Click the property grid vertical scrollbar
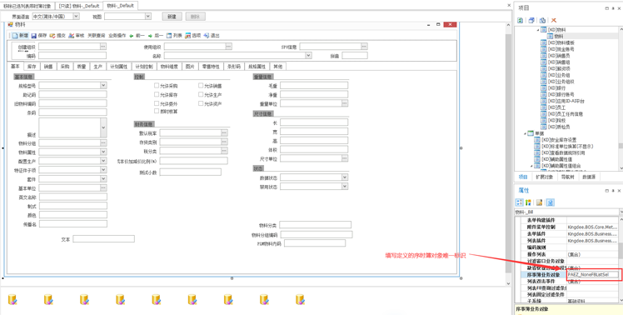The height and width of the screenshot is (315, 623). pos(621,259)
